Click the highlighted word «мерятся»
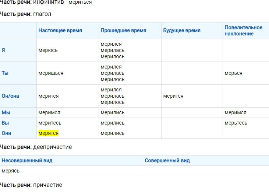The width and height of the screenshot is (269, 192). tap(49, 133)
